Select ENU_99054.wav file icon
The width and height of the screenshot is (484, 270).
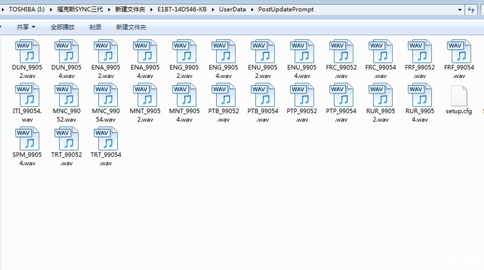302,51
